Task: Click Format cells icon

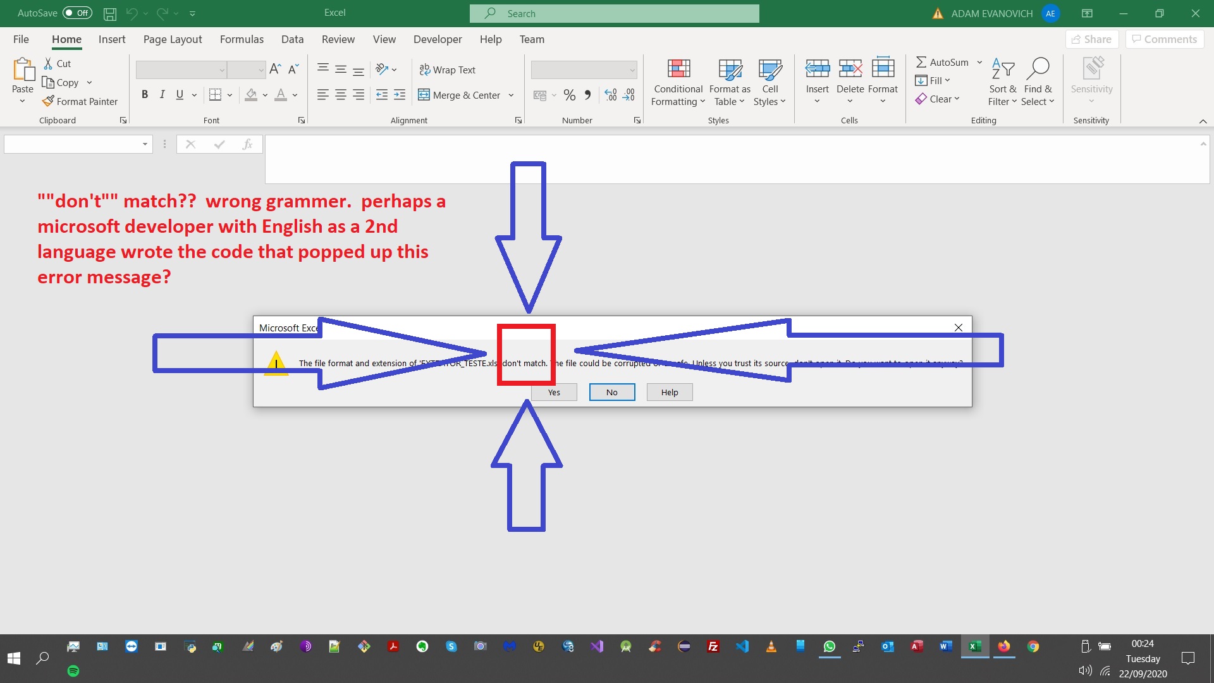Action: 883,68
